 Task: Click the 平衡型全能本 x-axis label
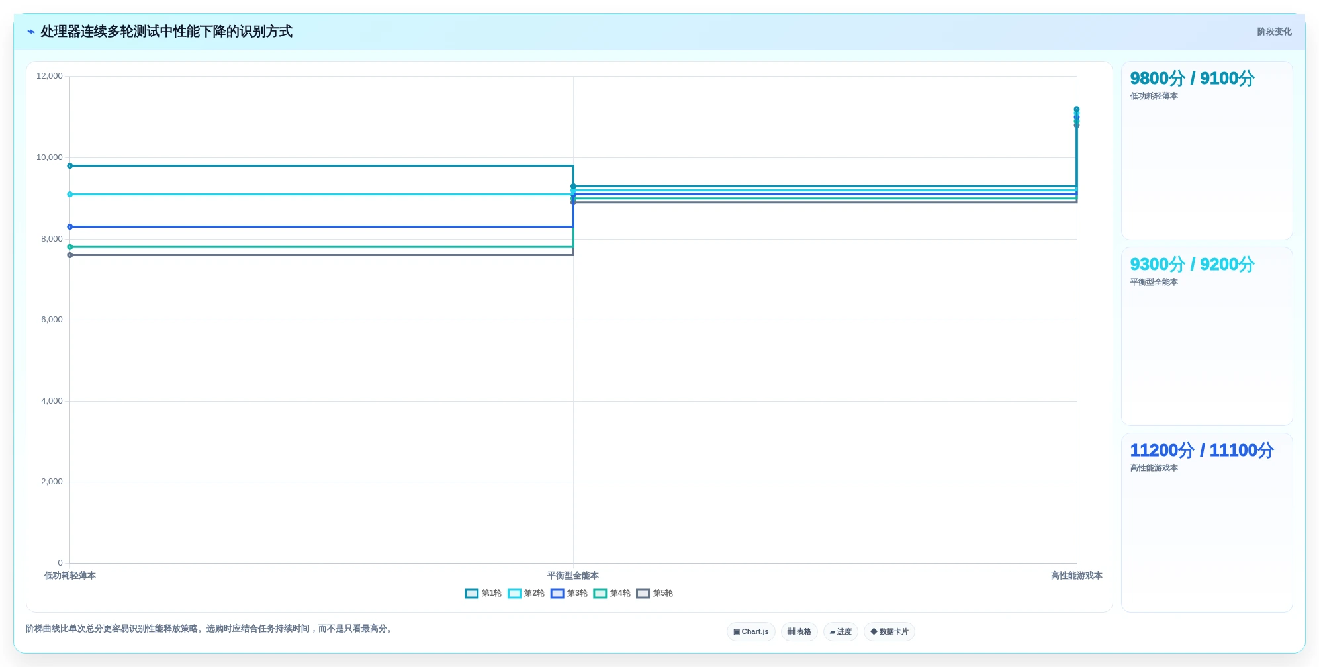tap(573, 576)
